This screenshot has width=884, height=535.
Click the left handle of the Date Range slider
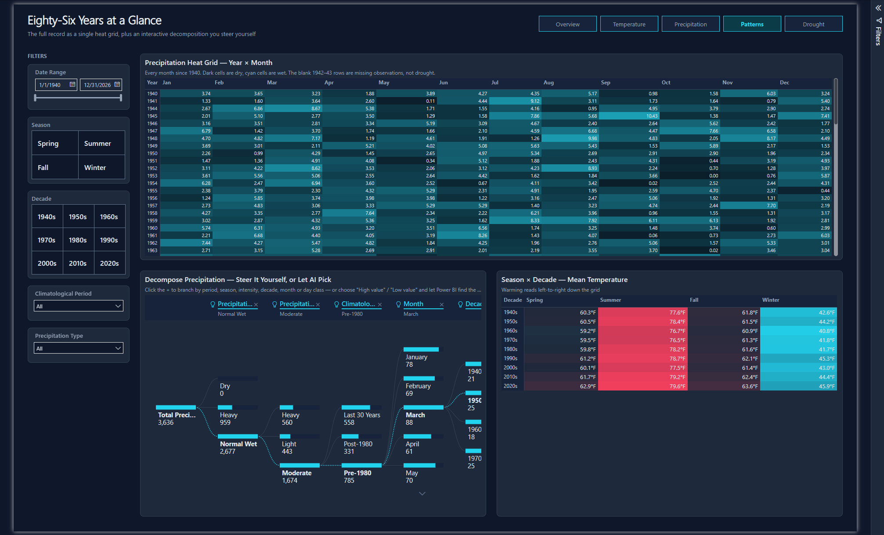[36, 98]
